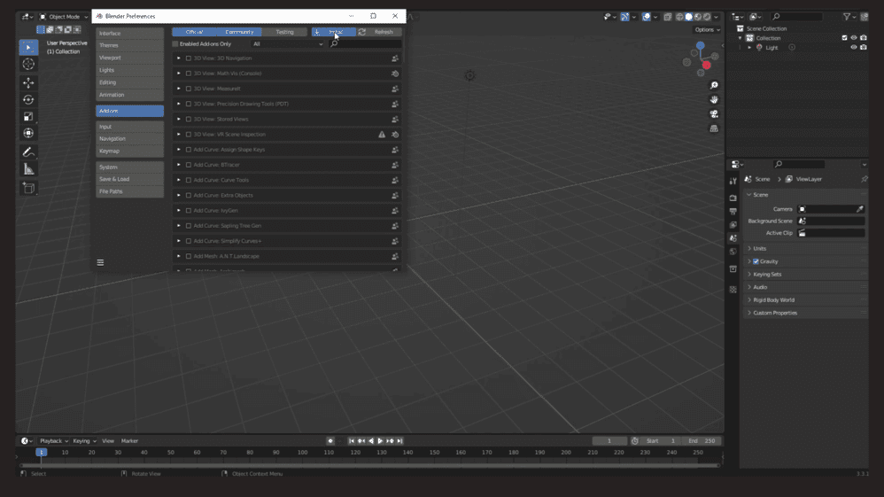Select the Select Box tool in toolbar
884x497 pixels.
click(x=28, y=47)
